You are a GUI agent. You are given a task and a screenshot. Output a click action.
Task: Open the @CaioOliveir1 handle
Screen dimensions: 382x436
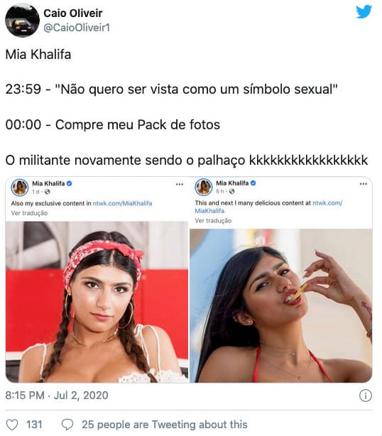[x=77, y=28]
